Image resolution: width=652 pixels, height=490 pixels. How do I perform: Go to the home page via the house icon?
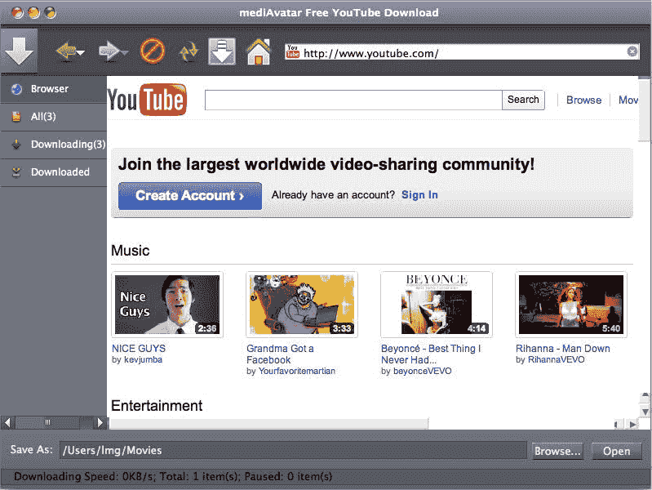(258, 51)
